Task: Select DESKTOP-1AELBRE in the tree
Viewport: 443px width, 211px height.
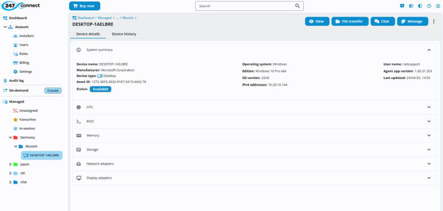Action: (42, 156)
